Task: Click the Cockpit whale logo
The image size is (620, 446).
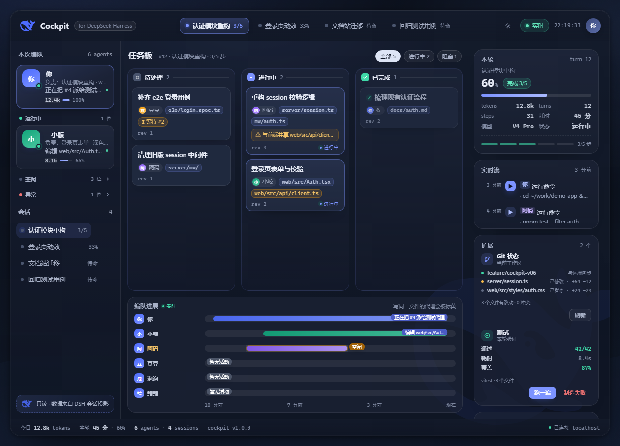Action: (27, 26)
